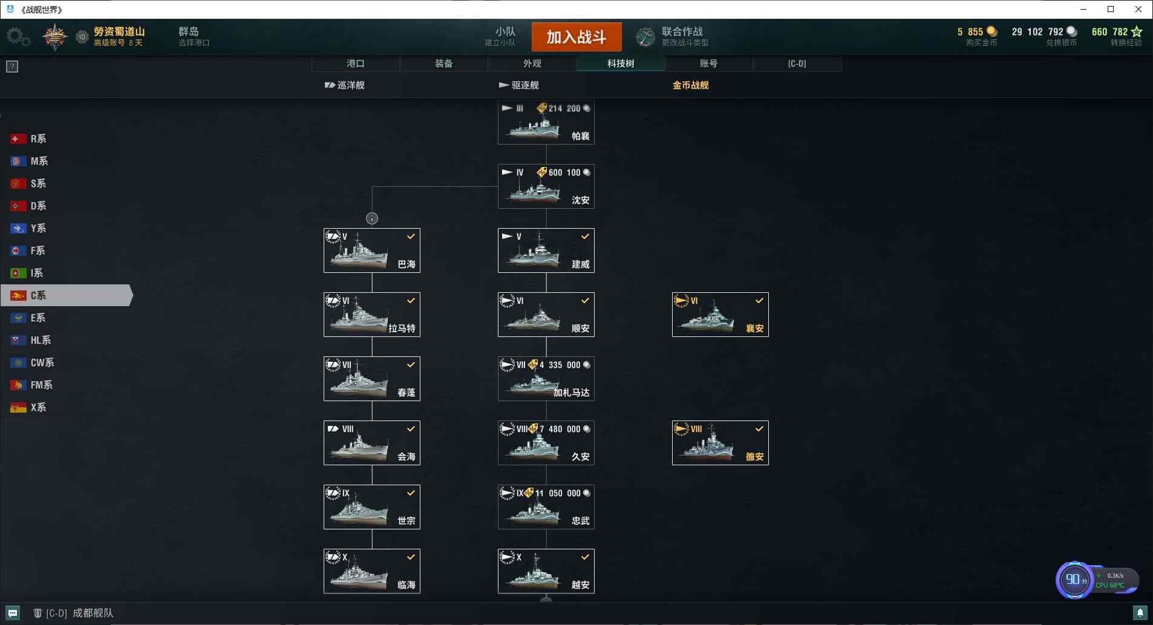The width and height of the screenshot is (1153, 625).
Task: Click the free XP star icon
Action: [x=1137, y=31]
